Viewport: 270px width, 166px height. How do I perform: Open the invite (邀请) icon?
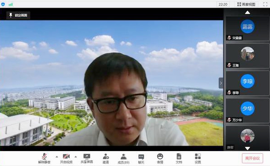point(106,158)
